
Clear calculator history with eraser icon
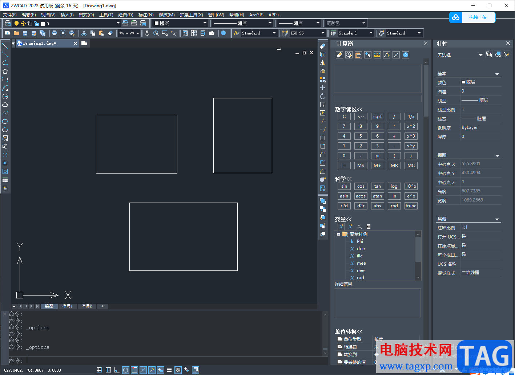click(339, 55)
